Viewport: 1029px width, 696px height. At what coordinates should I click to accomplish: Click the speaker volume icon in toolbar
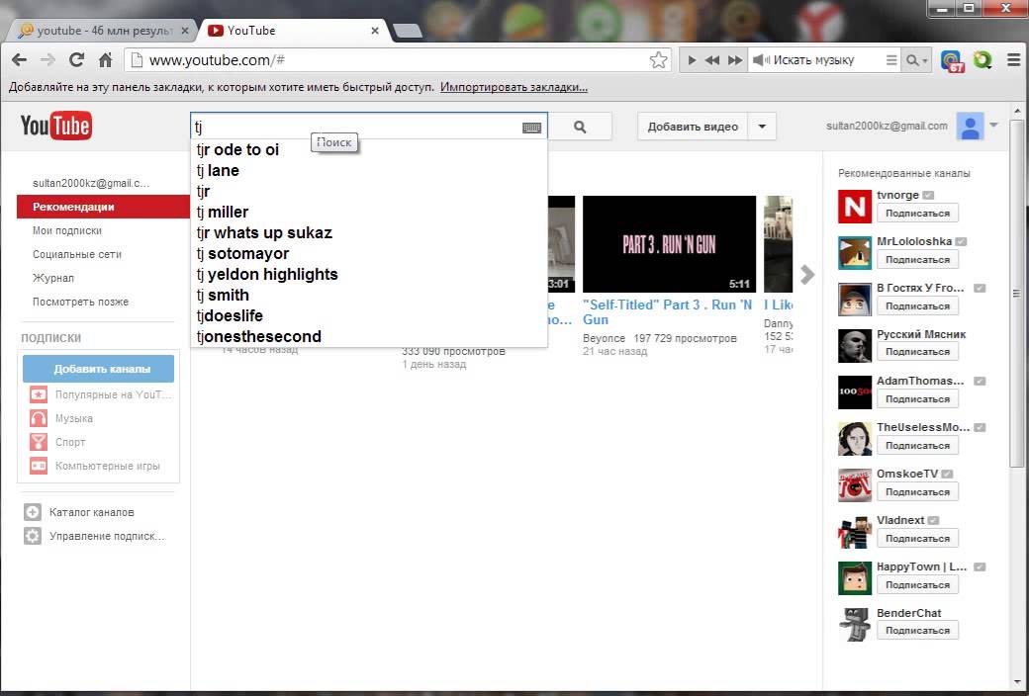tap(761, 60)
